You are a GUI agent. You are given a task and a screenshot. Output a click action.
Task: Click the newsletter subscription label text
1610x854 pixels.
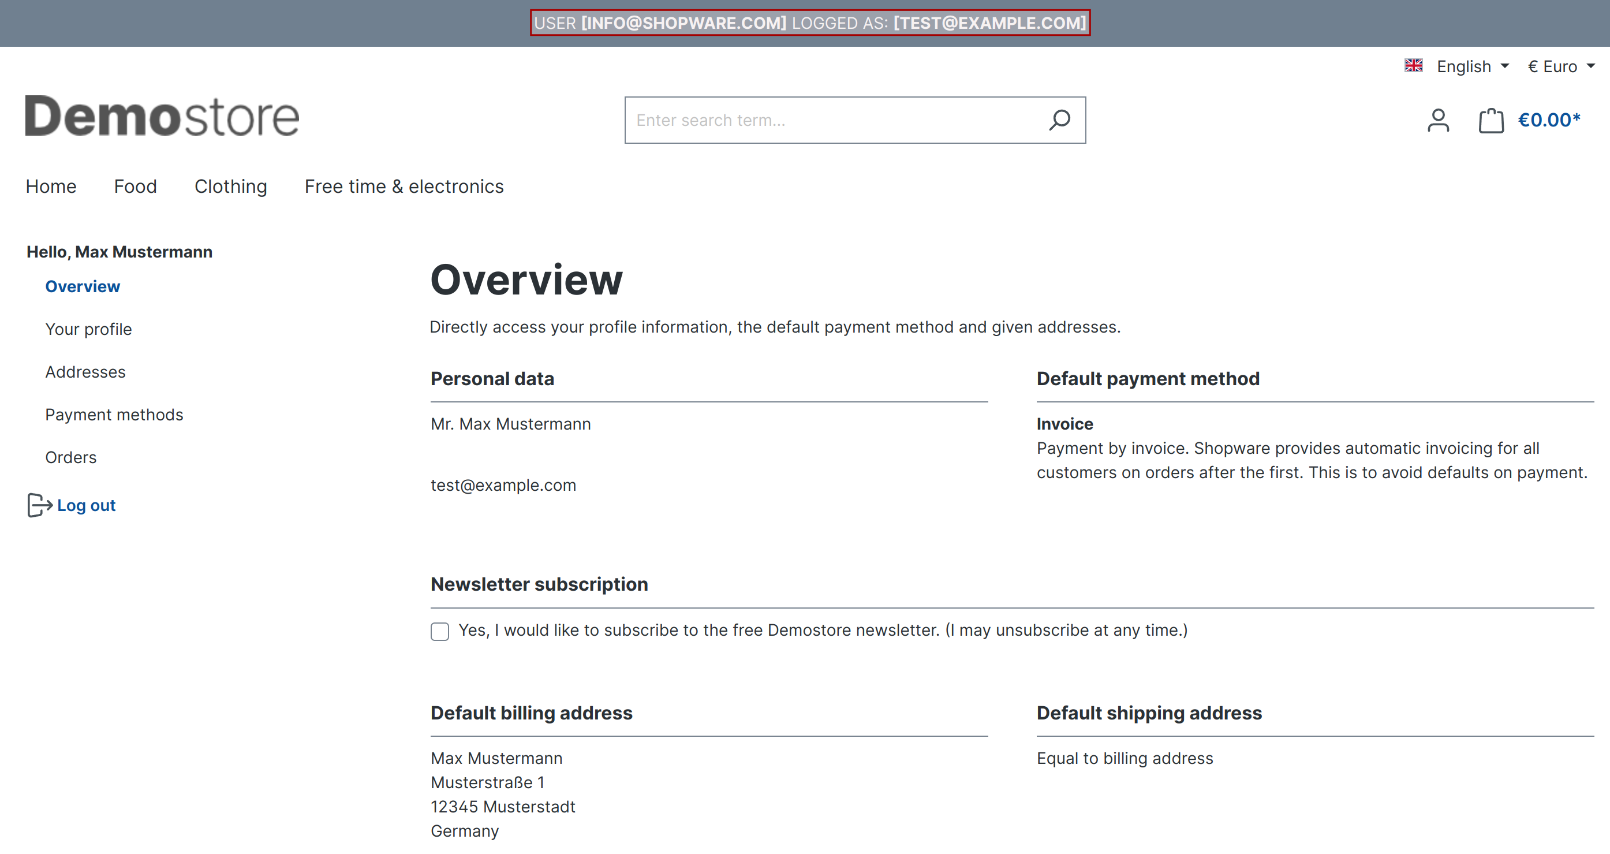tap(823, 630)
